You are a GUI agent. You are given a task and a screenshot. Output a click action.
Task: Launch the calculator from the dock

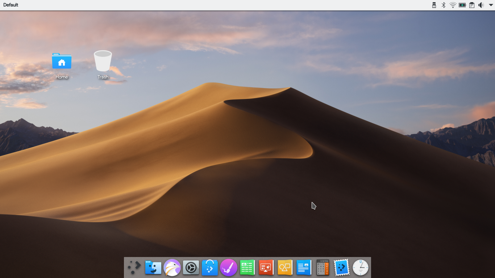pyautogui.click(x=323, y=268)
